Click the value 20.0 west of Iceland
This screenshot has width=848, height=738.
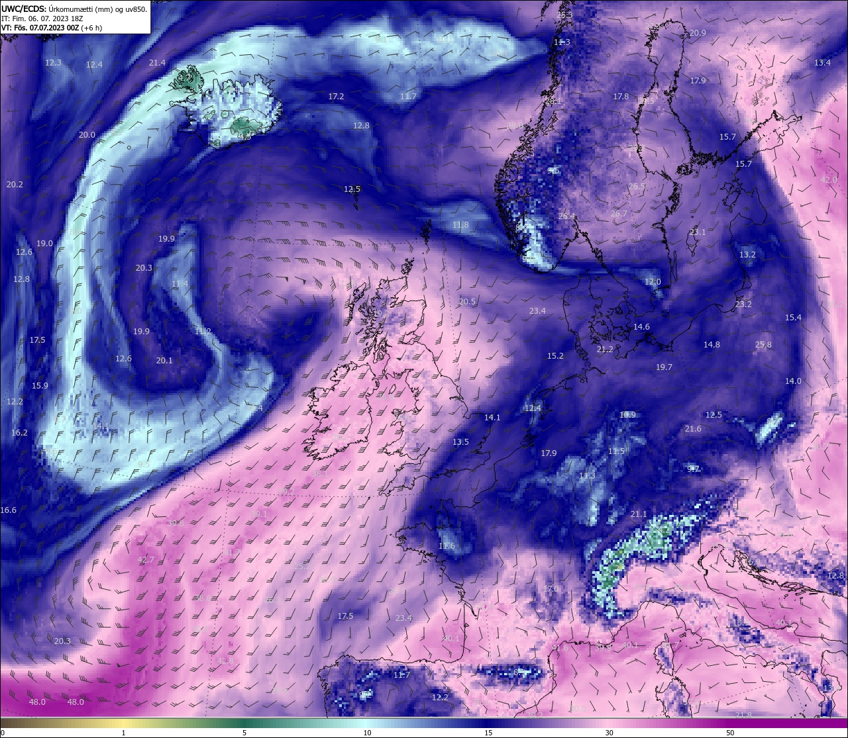tap(87, 135)
